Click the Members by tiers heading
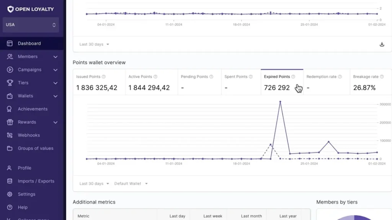The image size is (392, 220). (337, 202)
